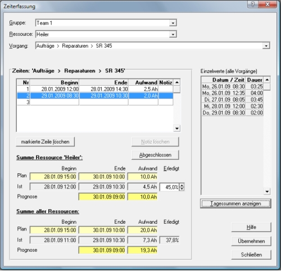Screen dimensions: 281x272
Task: Increase the Erledigt percentage with up spinner
Action: coord(182,185)
